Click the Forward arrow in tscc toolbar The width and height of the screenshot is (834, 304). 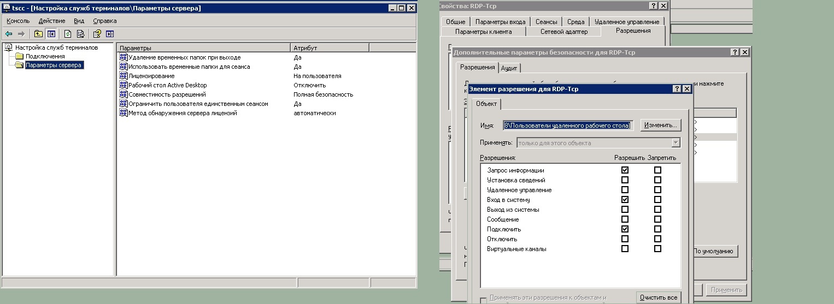click(21, 34)
